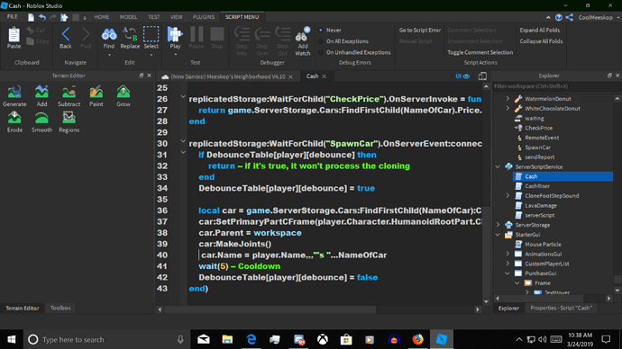Expand the WatermelonDonut tree item

[508, 99]
